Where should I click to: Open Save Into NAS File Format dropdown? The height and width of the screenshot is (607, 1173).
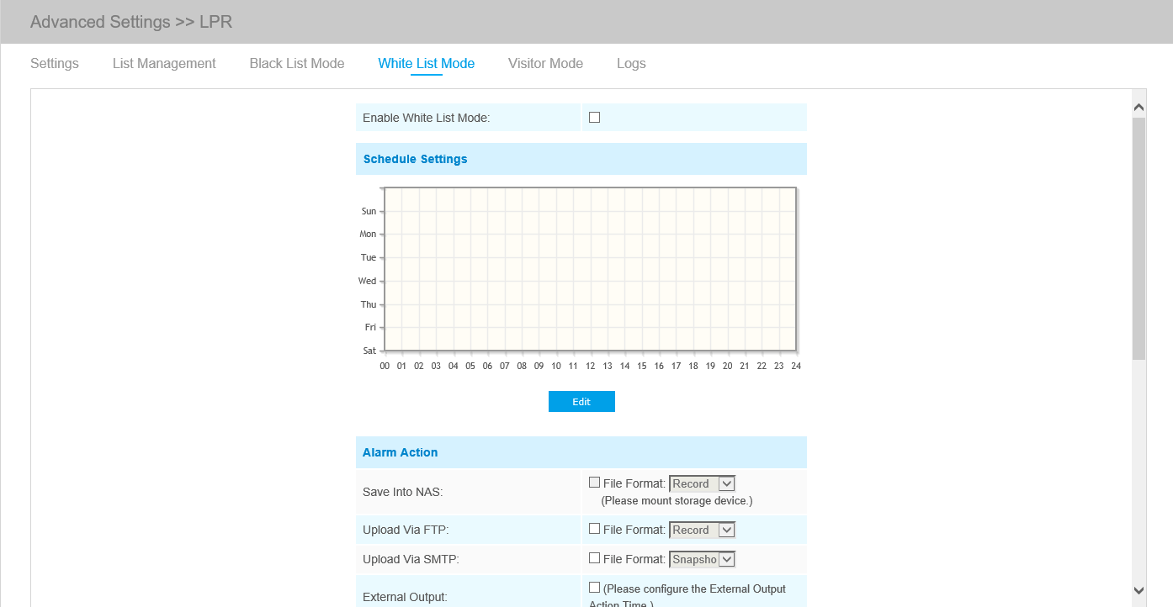[703, 483]
